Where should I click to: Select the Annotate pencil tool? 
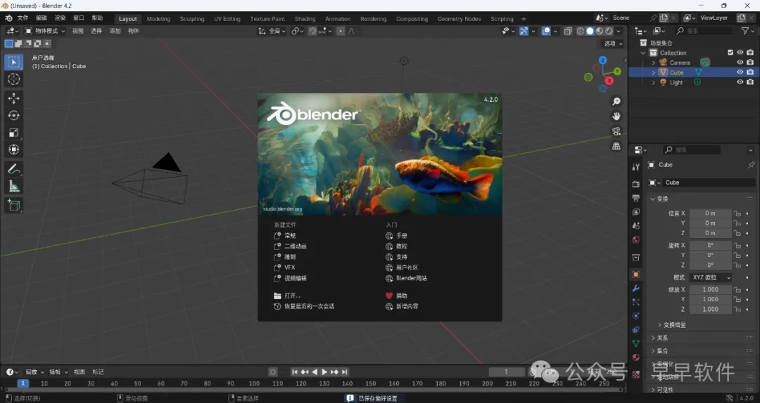click(x=13, y=169)
